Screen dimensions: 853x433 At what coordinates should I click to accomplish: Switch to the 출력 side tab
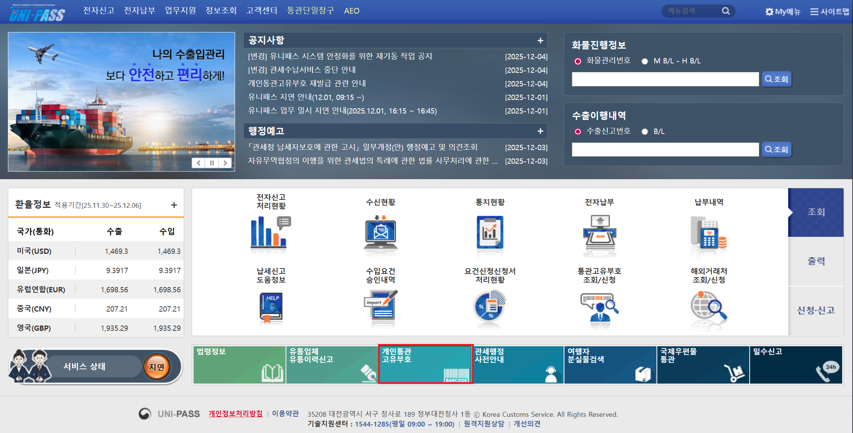(x=816, y=261)
